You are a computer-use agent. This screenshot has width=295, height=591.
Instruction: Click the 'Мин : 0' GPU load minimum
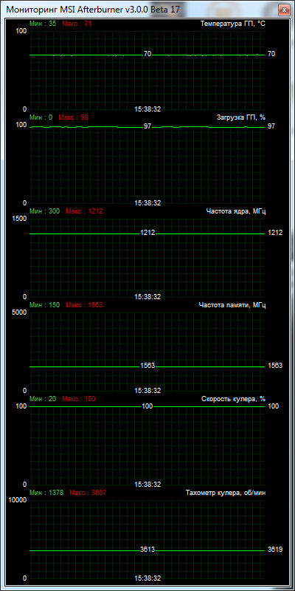tap(41, 117)
